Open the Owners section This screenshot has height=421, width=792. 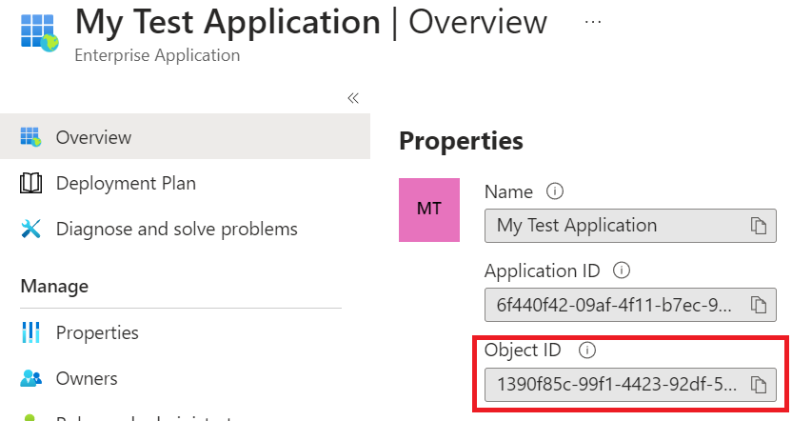click(x=87, y=378)
